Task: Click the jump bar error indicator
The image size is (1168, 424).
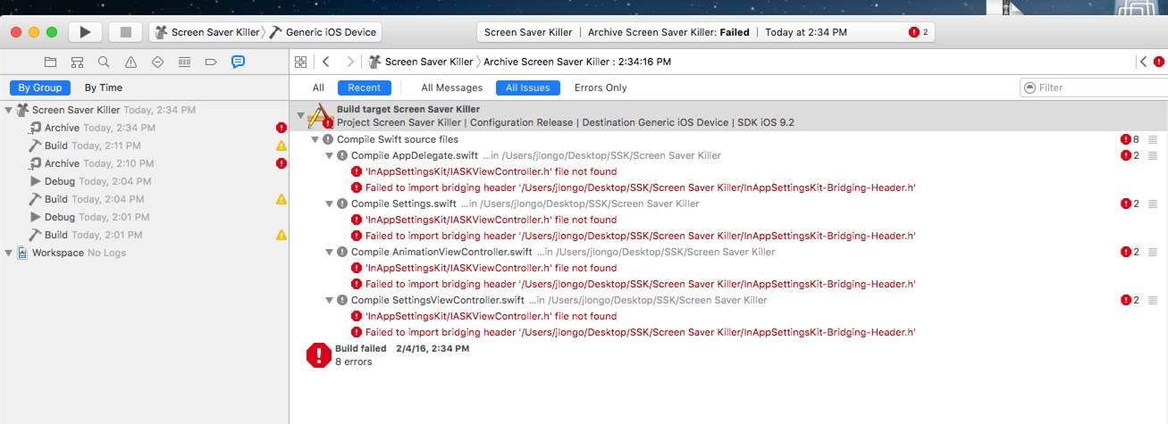Action: tap(1159, 62)
